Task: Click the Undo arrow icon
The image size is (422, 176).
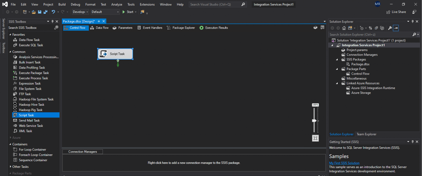Action: [53, 12]
